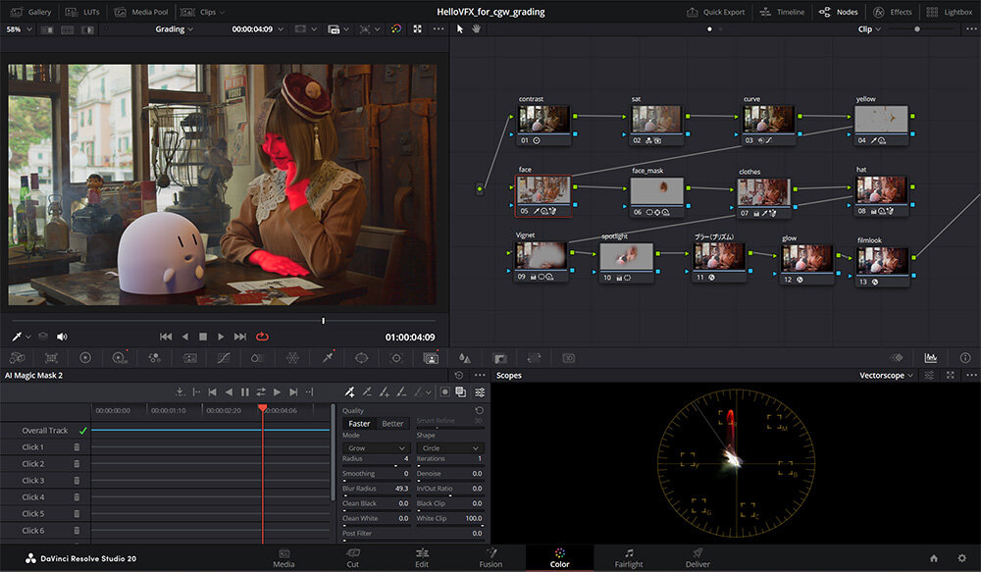The image size is (981, 572).
Task: Toggle loop playback in the viewer
Action: (262, 337)
